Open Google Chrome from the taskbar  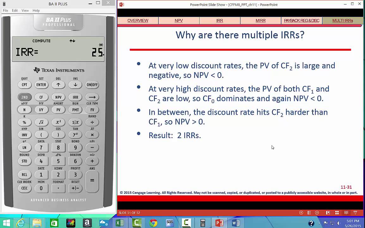pyautogui.click(x=153, y=223)
